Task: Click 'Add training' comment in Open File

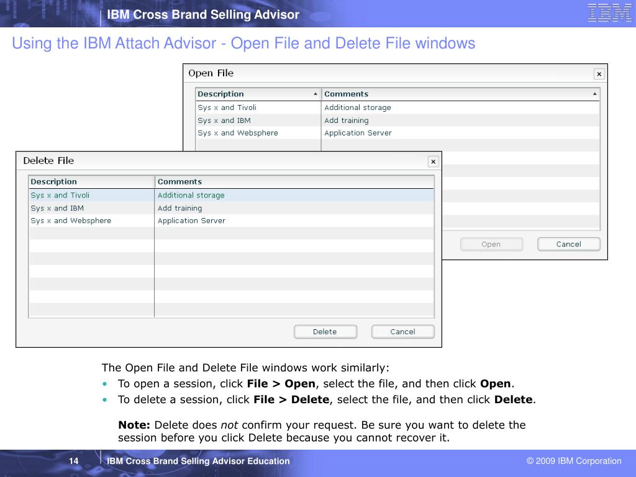Action: coord(347,120)
